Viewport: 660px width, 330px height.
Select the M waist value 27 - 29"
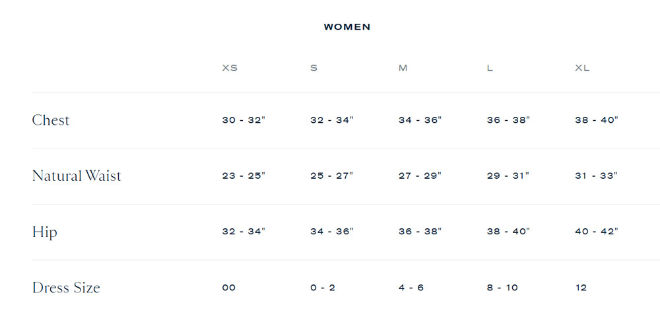(x=420, y=176)
